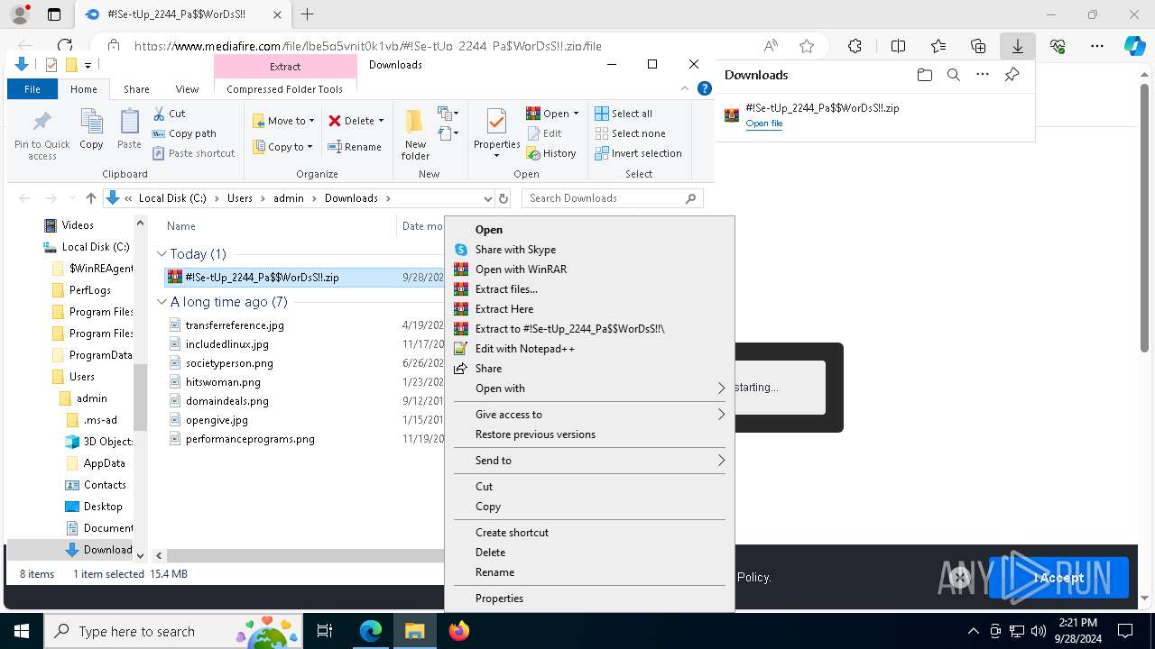
Task: Select includedlinux.jpg file
Action: point(226,344)
